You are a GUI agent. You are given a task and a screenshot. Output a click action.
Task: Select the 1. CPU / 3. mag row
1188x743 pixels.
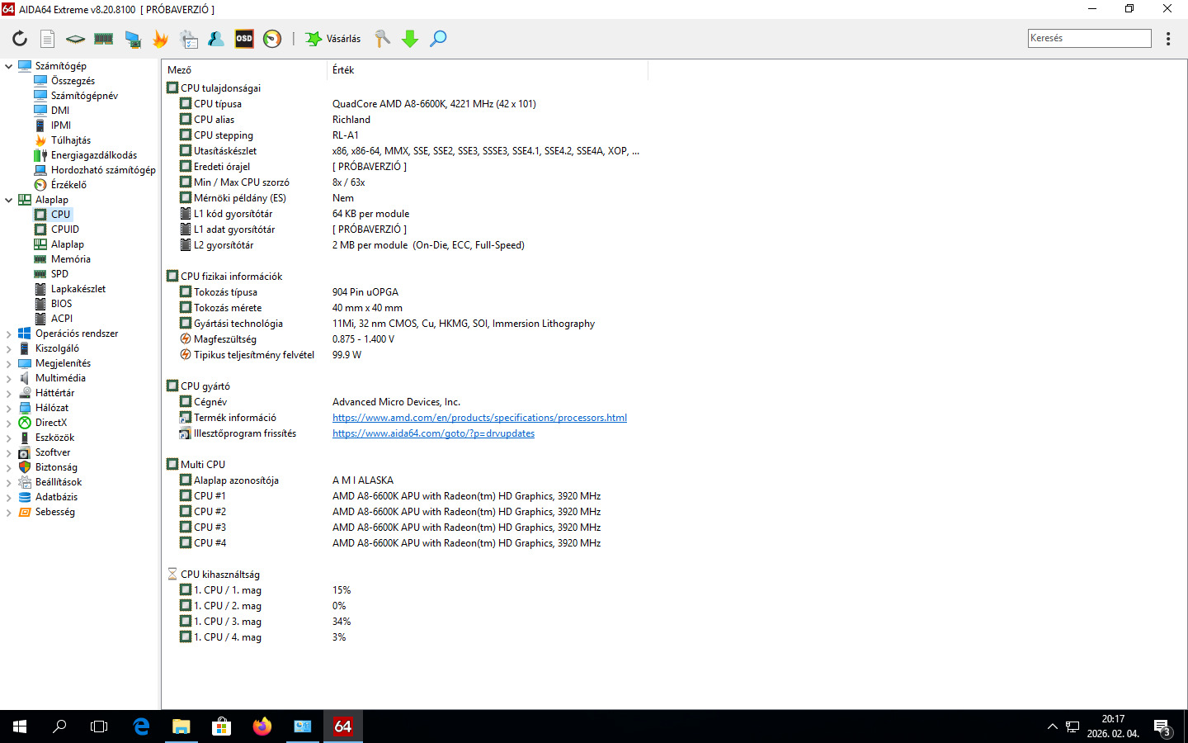coord(404,622)
